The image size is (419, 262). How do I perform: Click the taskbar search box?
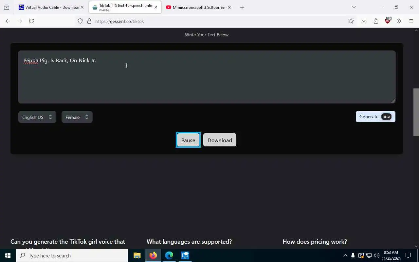(72, 255)
